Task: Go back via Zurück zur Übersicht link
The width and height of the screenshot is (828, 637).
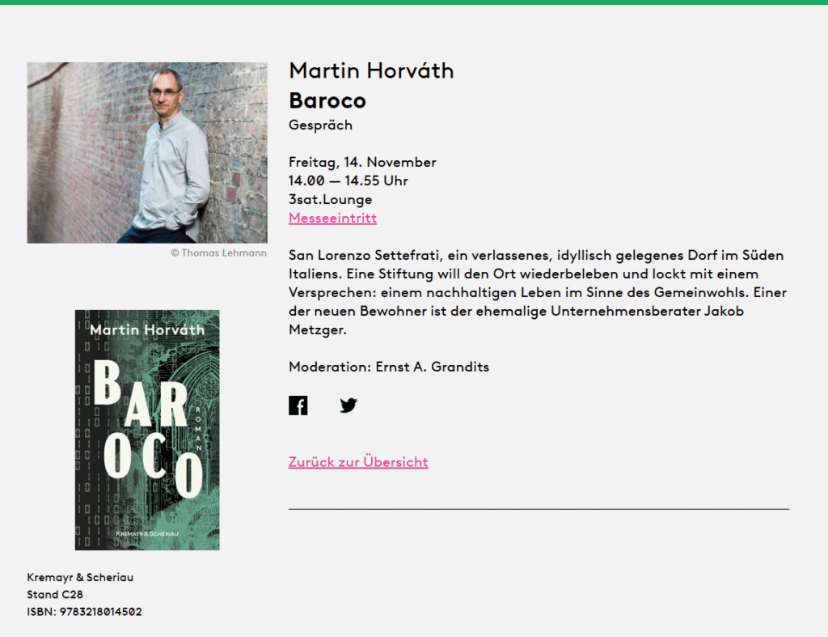Action: (358, 462)
